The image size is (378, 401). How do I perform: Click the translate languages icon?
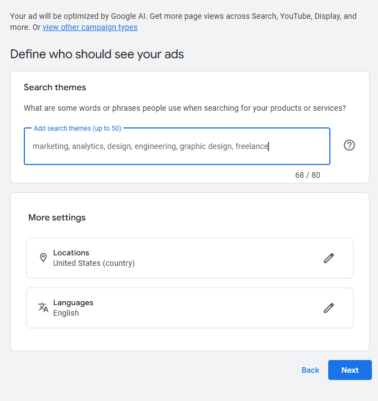pyautogui.click(x=43, y=307)
